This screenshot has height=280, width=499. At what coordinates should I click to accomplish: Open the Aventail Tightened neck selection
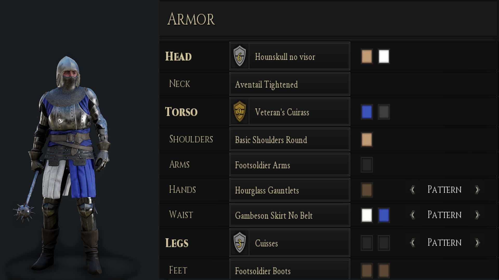point(290,84)
